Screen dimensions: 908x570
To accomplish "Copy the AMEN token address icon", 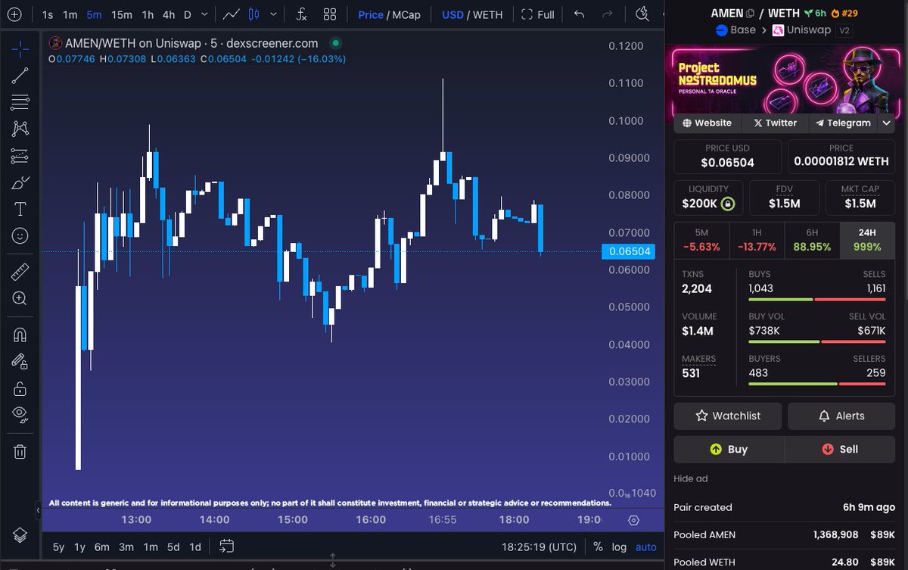I will 750,14.
